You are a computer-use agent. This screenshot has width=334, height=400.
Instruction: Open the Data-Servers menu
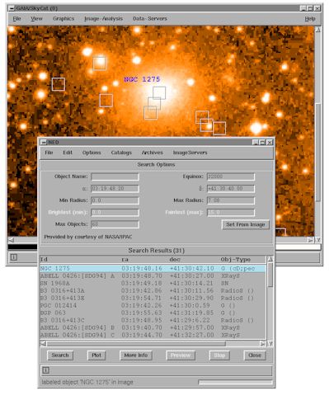150,19
